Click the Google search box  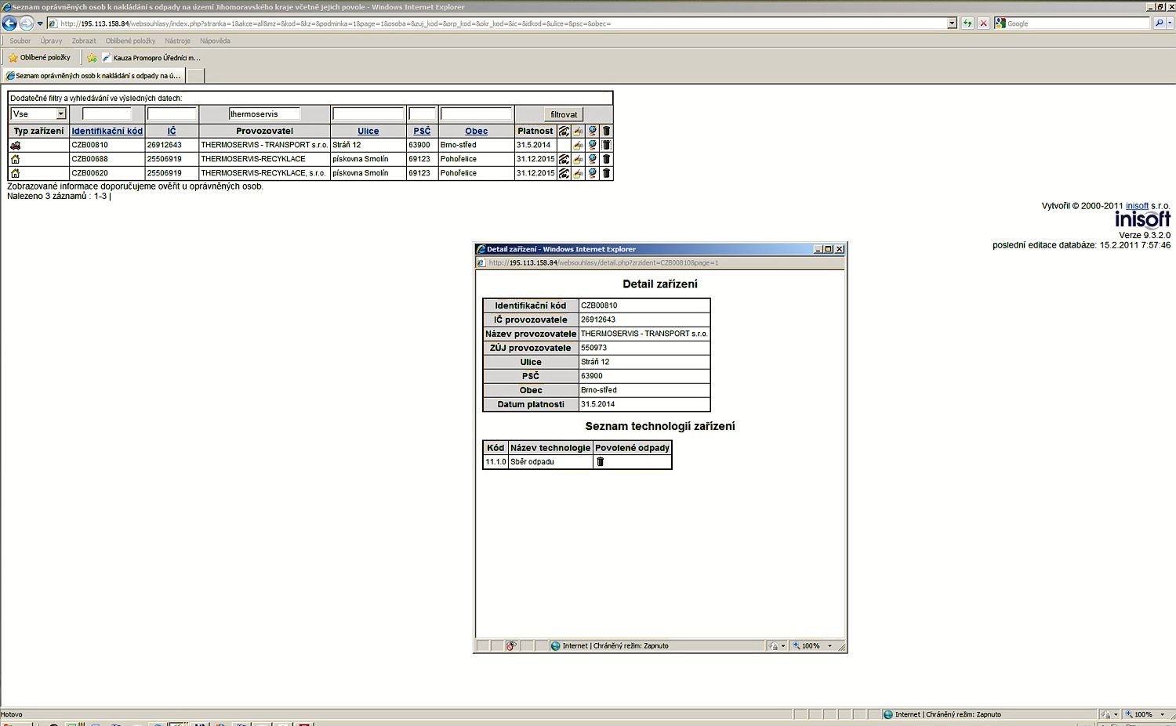1077,23
